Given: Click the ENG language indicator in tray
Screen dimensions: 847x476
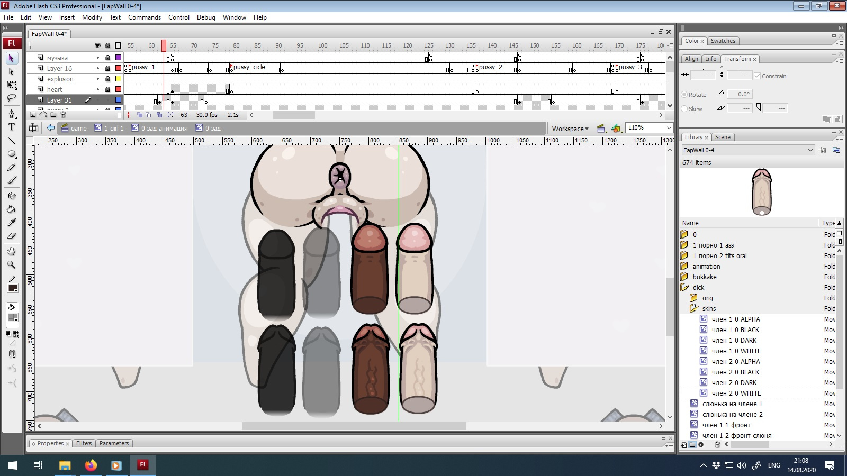Looking at the screenshot, I should coord(774,465).
